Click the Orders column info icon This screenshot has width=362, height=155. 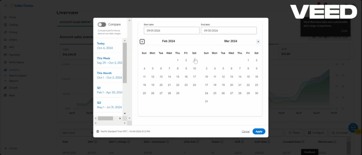coord(222,142)
